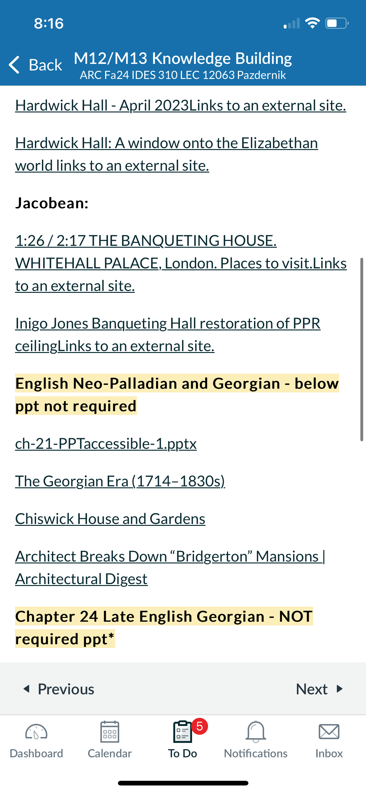
Task: Open The Banqueting House Whitehall Palace link
Action: [181, 263]
